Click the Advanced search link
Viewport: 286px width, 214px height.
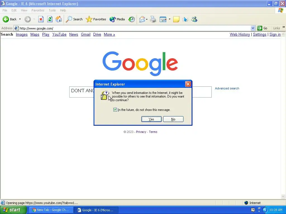227,88
